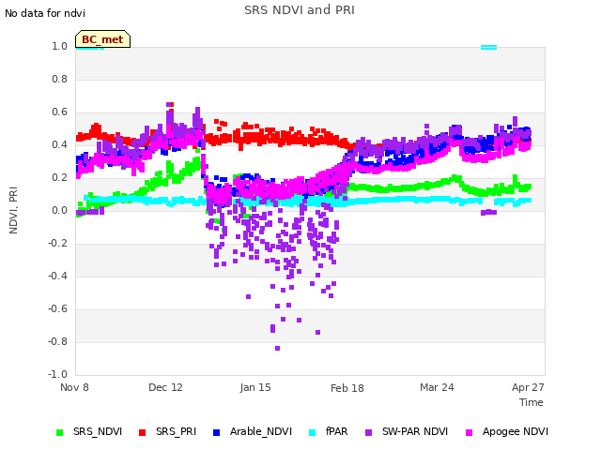Select the Arable_NDVI legend label

[261, 431]
